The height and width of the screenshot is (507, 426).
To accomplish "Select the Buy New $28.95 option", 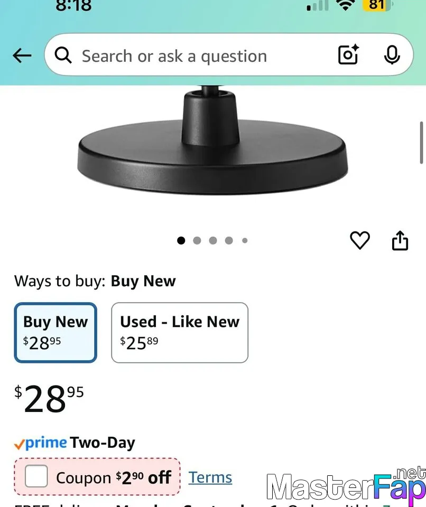I will click(x=55, y=333).
